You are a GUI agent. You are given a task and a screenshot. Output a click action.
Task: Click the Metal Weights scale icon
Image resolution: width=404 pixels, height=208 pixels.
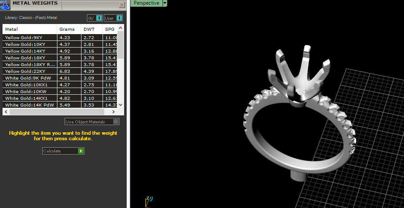(5, 5)
